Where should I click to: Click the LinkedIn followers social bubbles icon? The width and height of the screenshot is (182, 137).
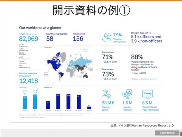[x=127, y=94]
